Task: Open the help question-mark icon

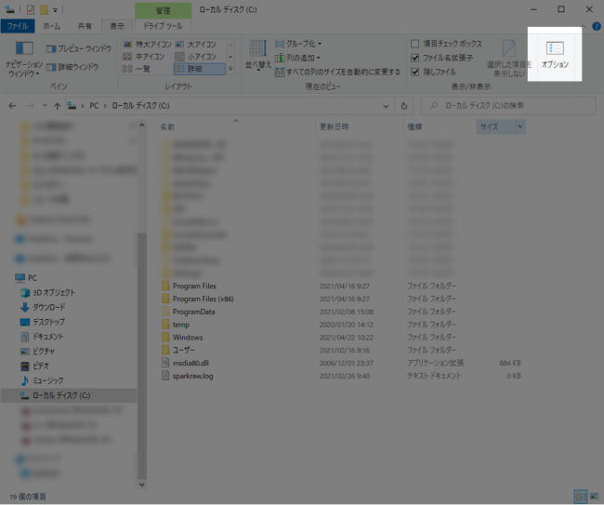Action: pyautogui.click(x=597, y=26)
